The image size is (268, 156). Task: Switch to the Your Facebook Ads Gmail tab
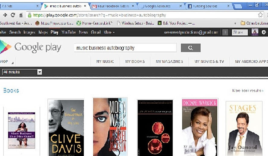point(113,6)
